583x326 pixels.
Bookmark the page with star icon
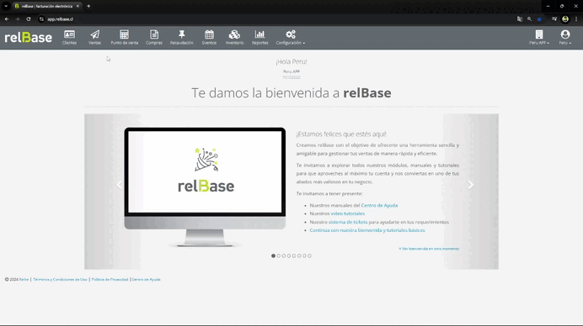(x=539, y=19)
